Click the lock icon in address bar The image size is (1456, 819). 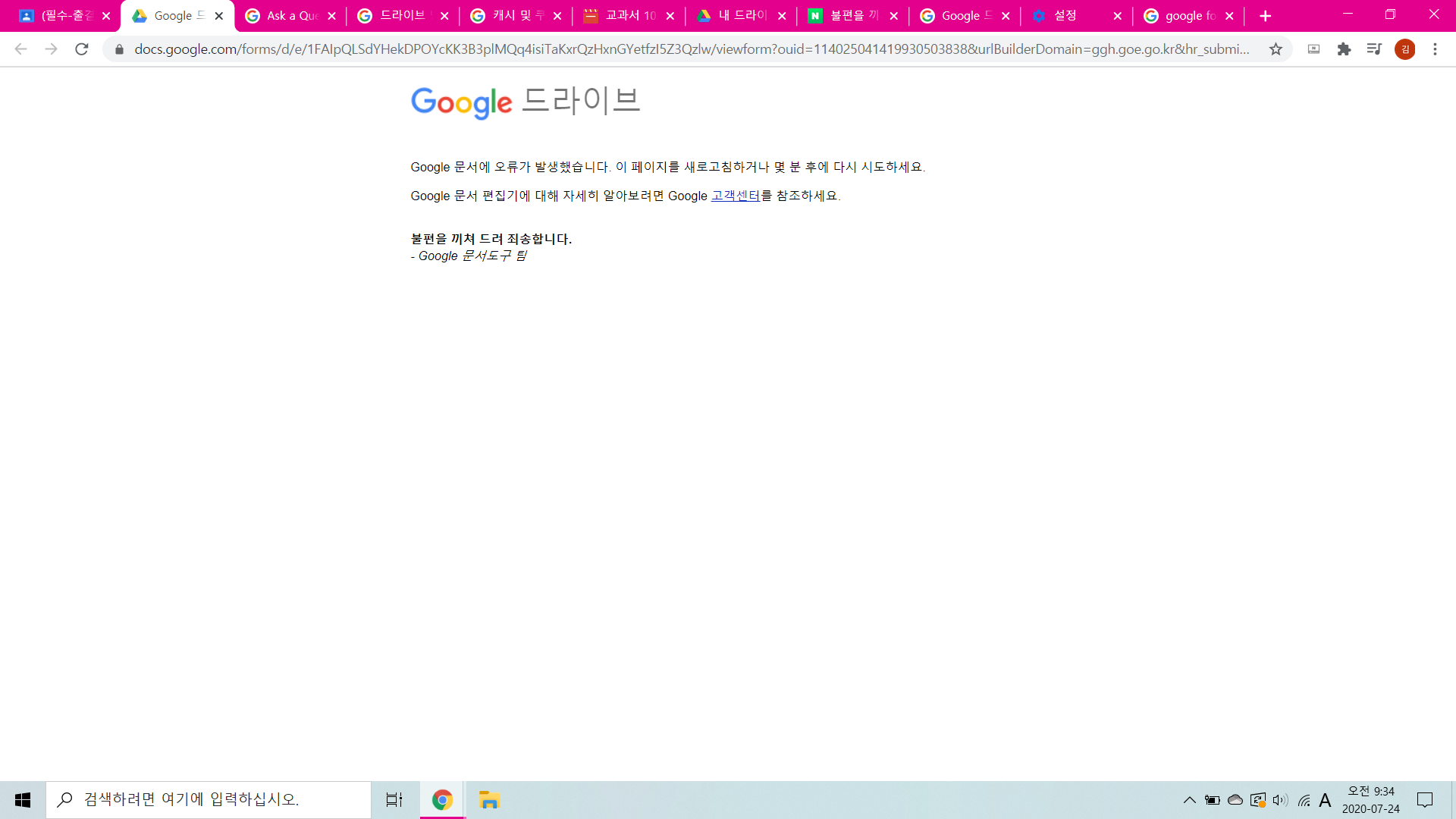(119, 49)
